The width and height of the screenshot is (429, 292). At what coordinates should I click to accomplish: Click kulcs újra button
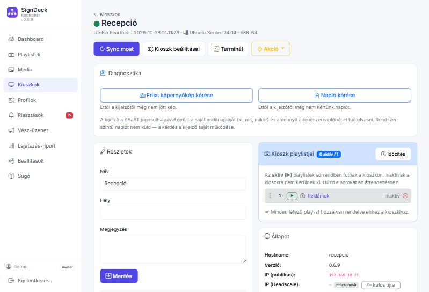click(381, 285)
